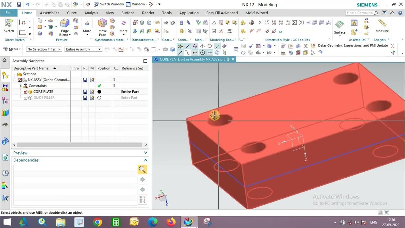Click the Sketch tool icon
405x228 pixels.
pyautogui.click(x=9, y=23)
